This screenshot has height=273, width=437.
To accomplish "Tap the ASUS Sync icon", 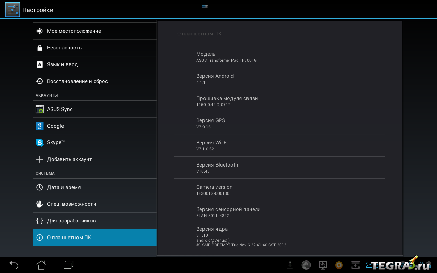I will (x=40, y=109).
